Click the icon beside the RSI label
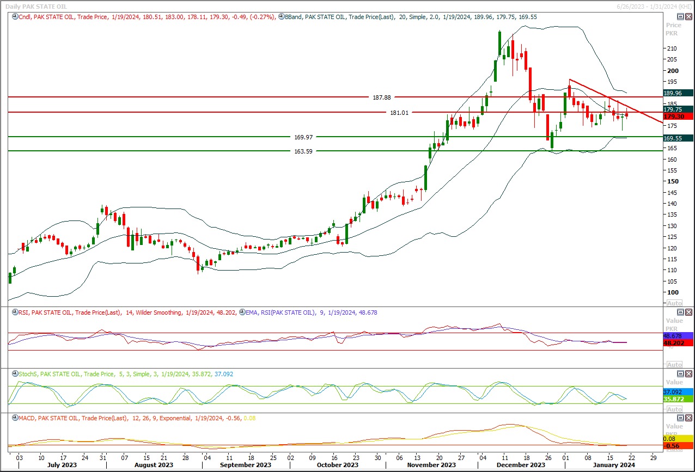The width and height of the screenshot is (695, 472). tap(14, 312)
